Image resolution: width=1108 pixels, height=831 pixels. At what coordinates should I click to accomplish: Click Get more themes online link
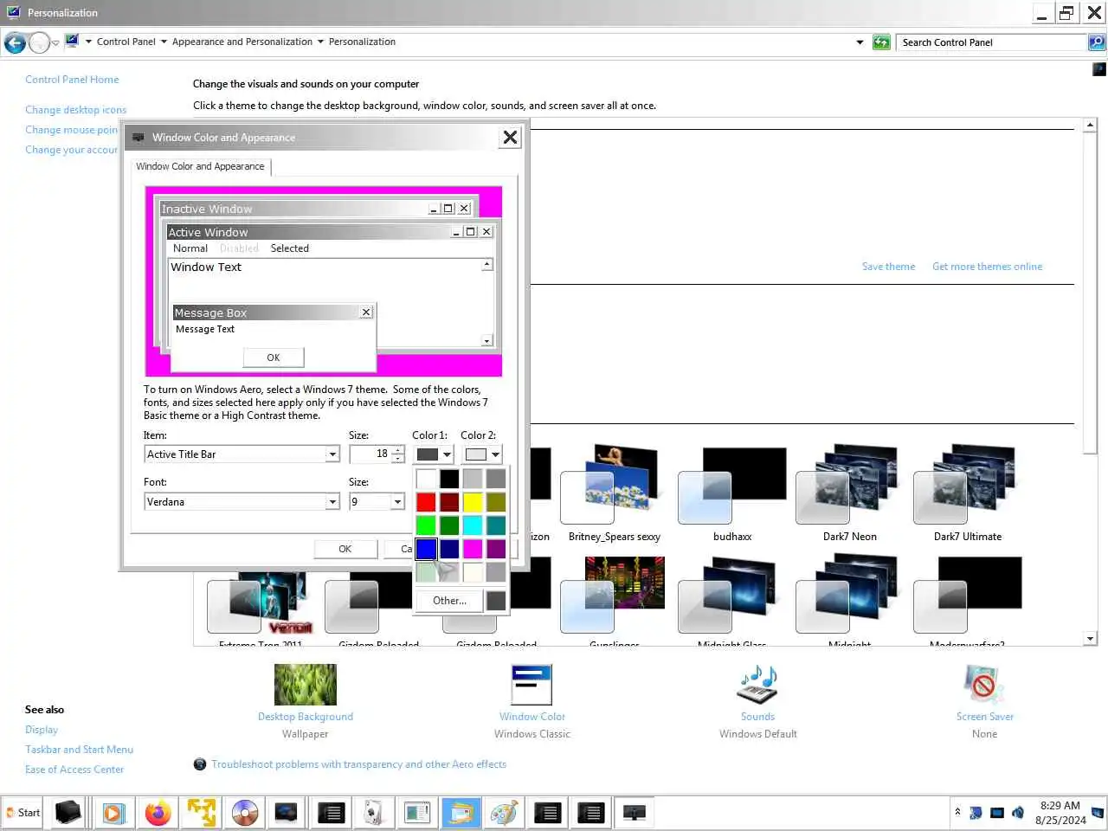click(x=987, y=267)
